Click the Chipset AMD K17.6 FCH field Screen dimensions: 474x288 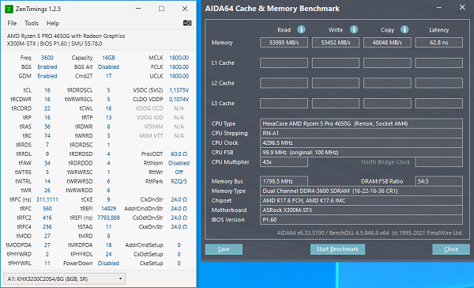tap(361, 200)
